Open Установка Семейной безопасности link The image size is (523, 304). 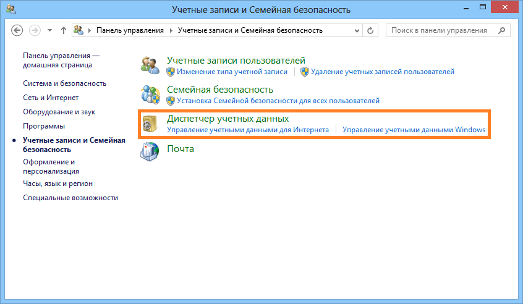point(278,101)
